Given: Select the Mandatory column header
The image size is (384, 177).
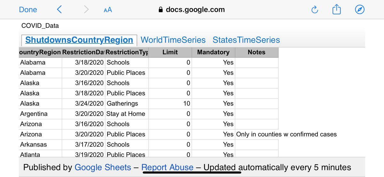Looking at the screenshot, I should (x=213, y=52).
